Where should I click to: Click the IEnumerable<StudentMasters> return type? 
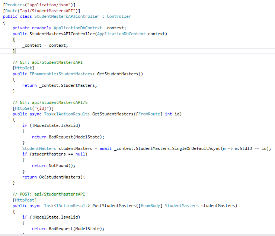62,74
